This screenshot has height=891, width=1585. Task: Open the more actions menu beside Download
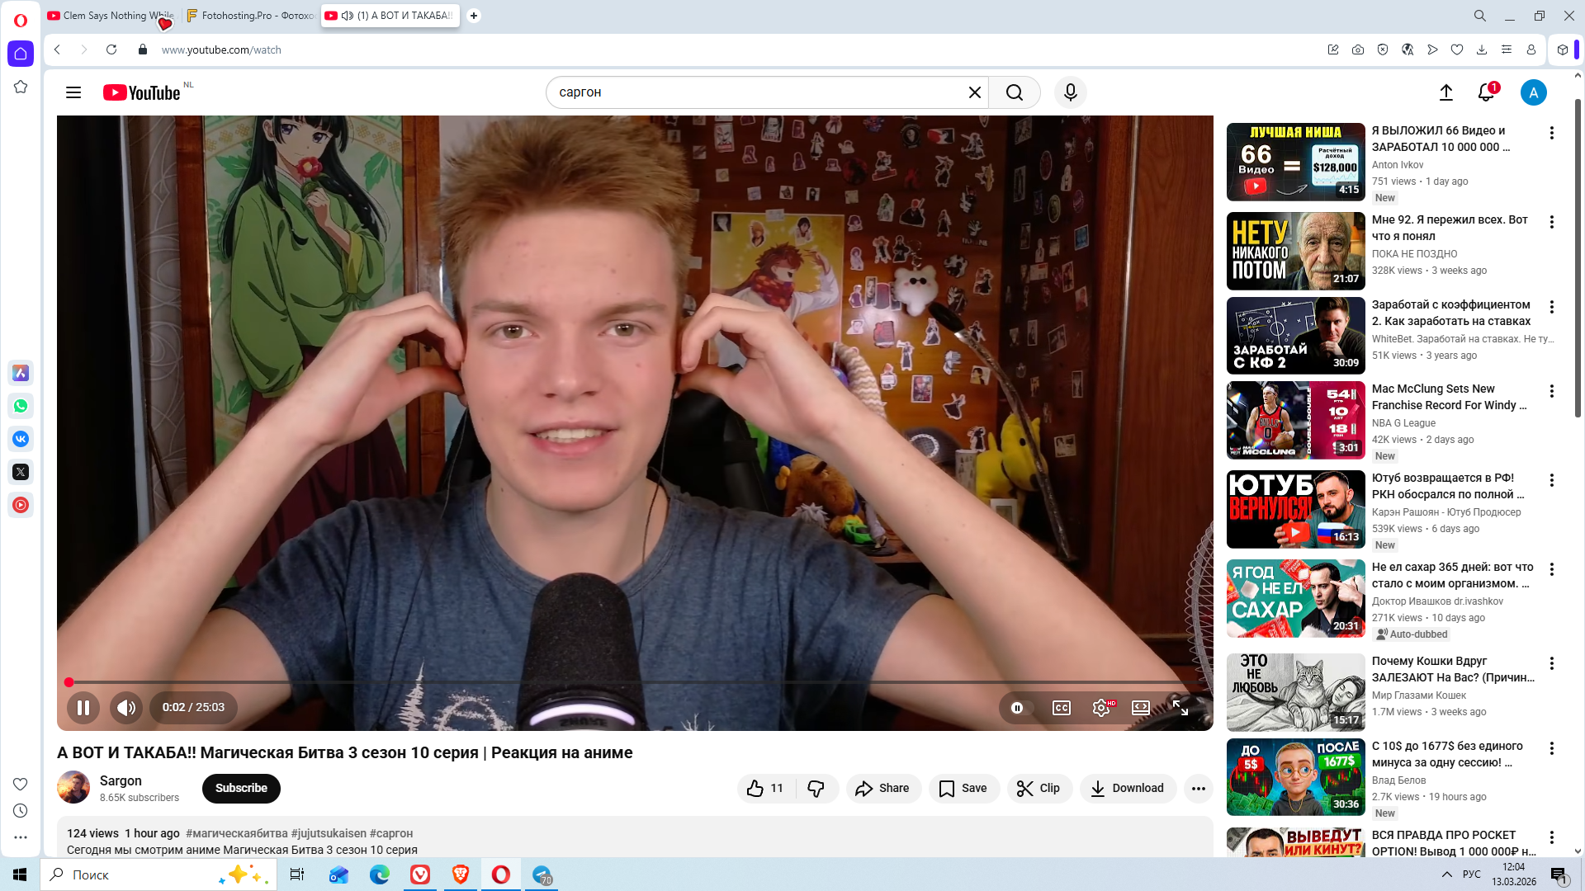1199,789
